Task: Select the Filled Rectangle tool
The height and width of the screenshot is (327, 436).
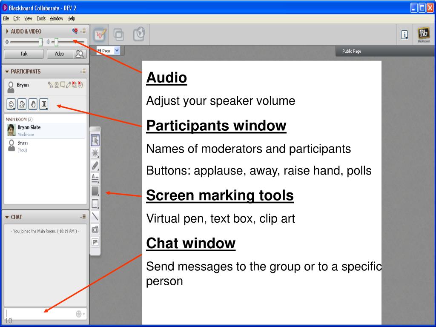Action: (95, 191)
